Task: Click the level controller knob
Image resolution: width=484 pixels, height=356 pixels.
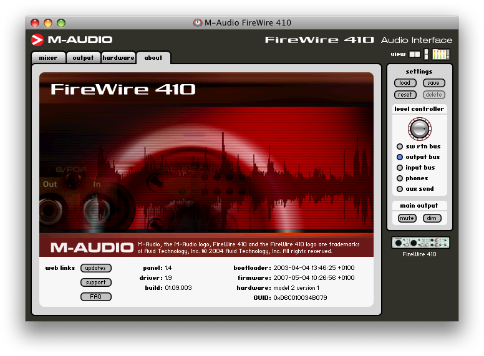Action: point(420,128)
